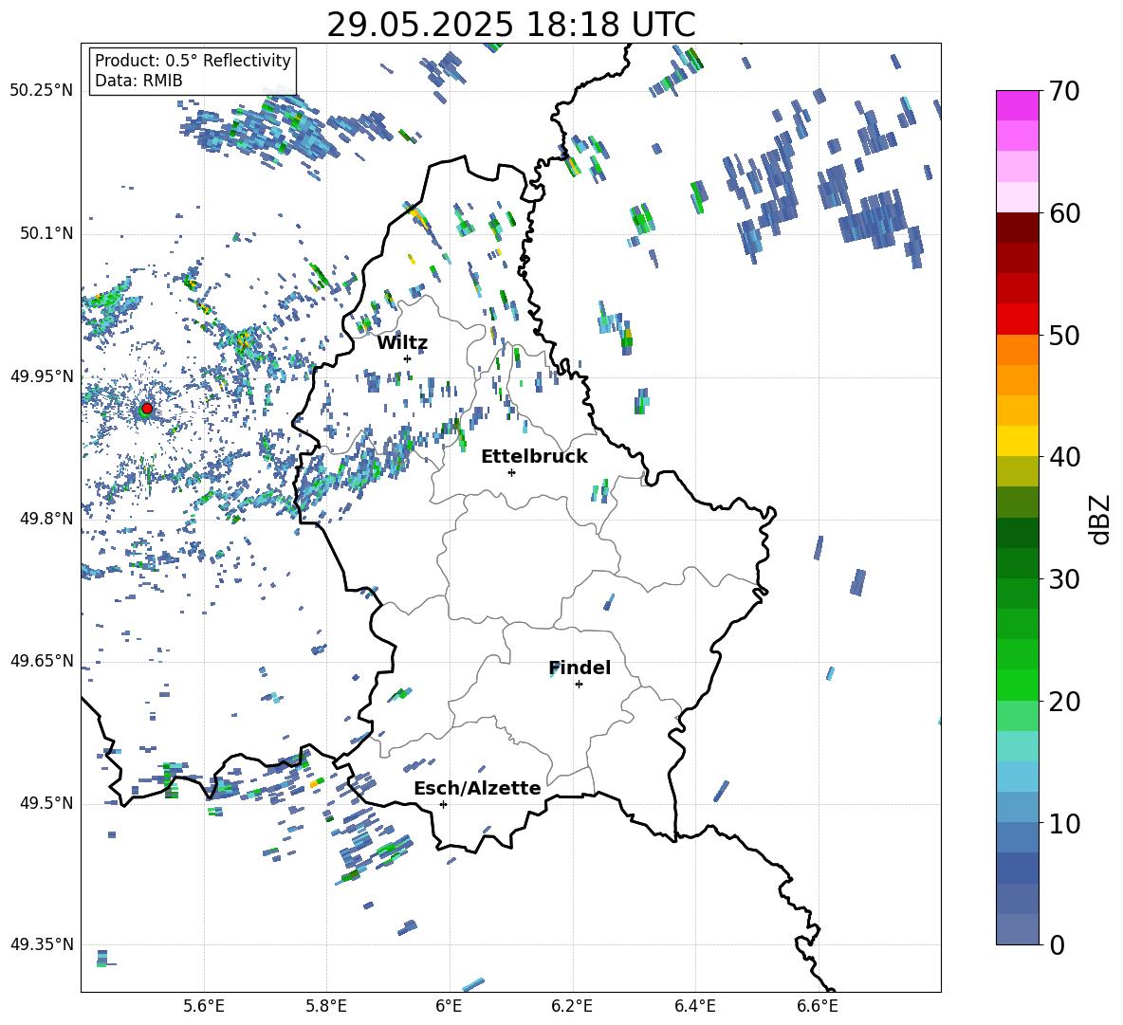Image resolution: width=1123 pixels, height=1025 pixels.
Task: Click the 6.2°E longitude label
Action: (x=572, y=1006)
